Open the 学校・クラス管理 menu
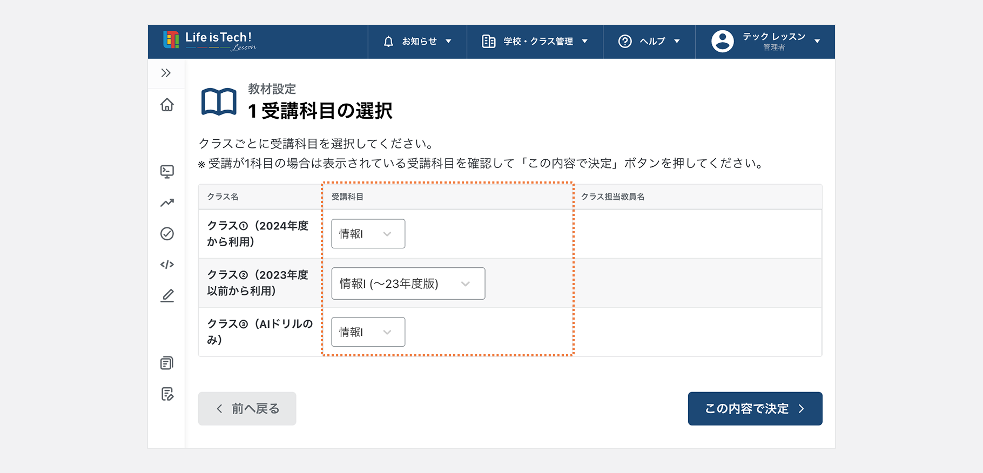The image size is (983, 473). click(535, 42)
